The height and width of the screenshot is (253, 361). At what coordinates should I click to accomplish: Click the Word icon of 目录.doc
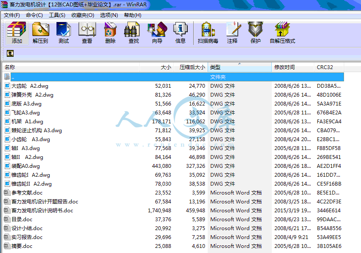tap(7, 219)
